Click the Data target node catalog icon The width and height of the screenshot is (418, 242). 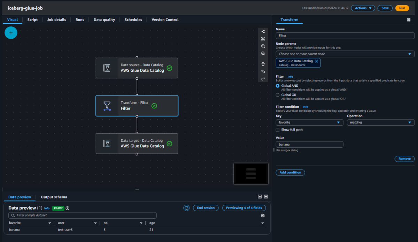pos(107,143)
